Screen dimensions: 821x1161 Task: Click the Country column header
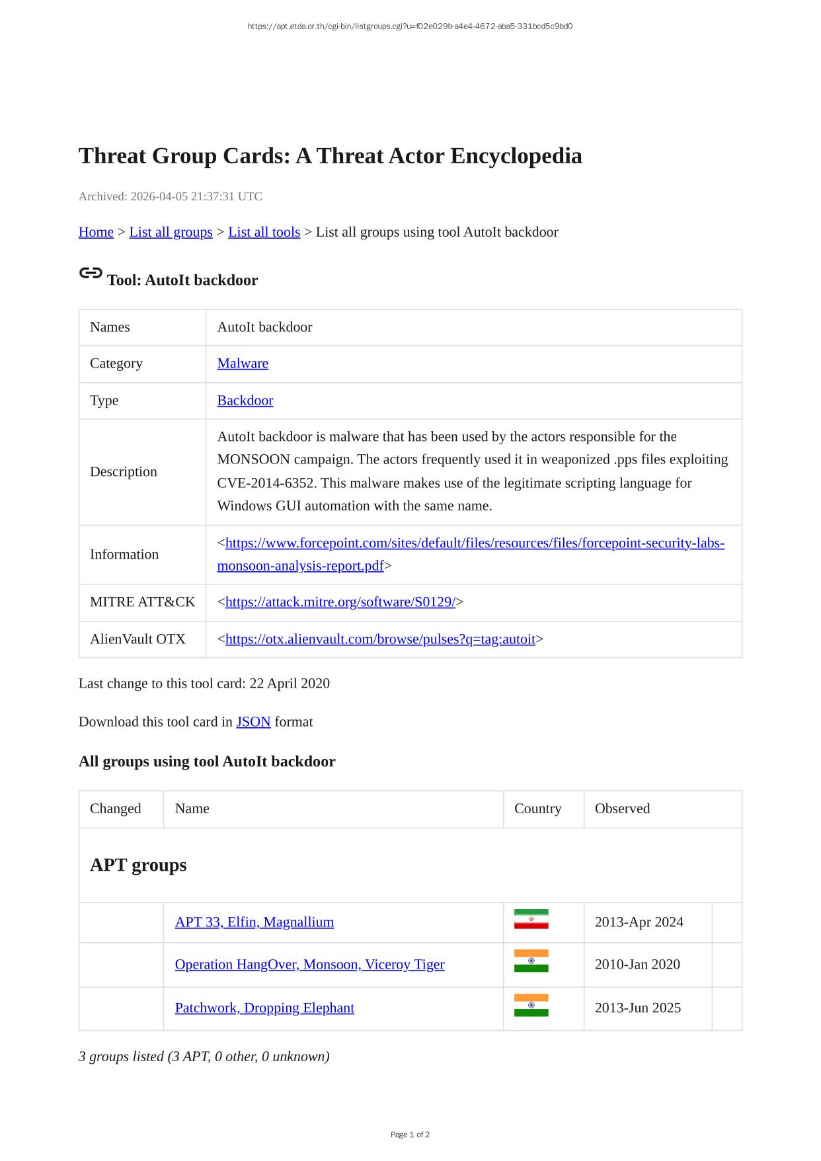tap(537, 809)
